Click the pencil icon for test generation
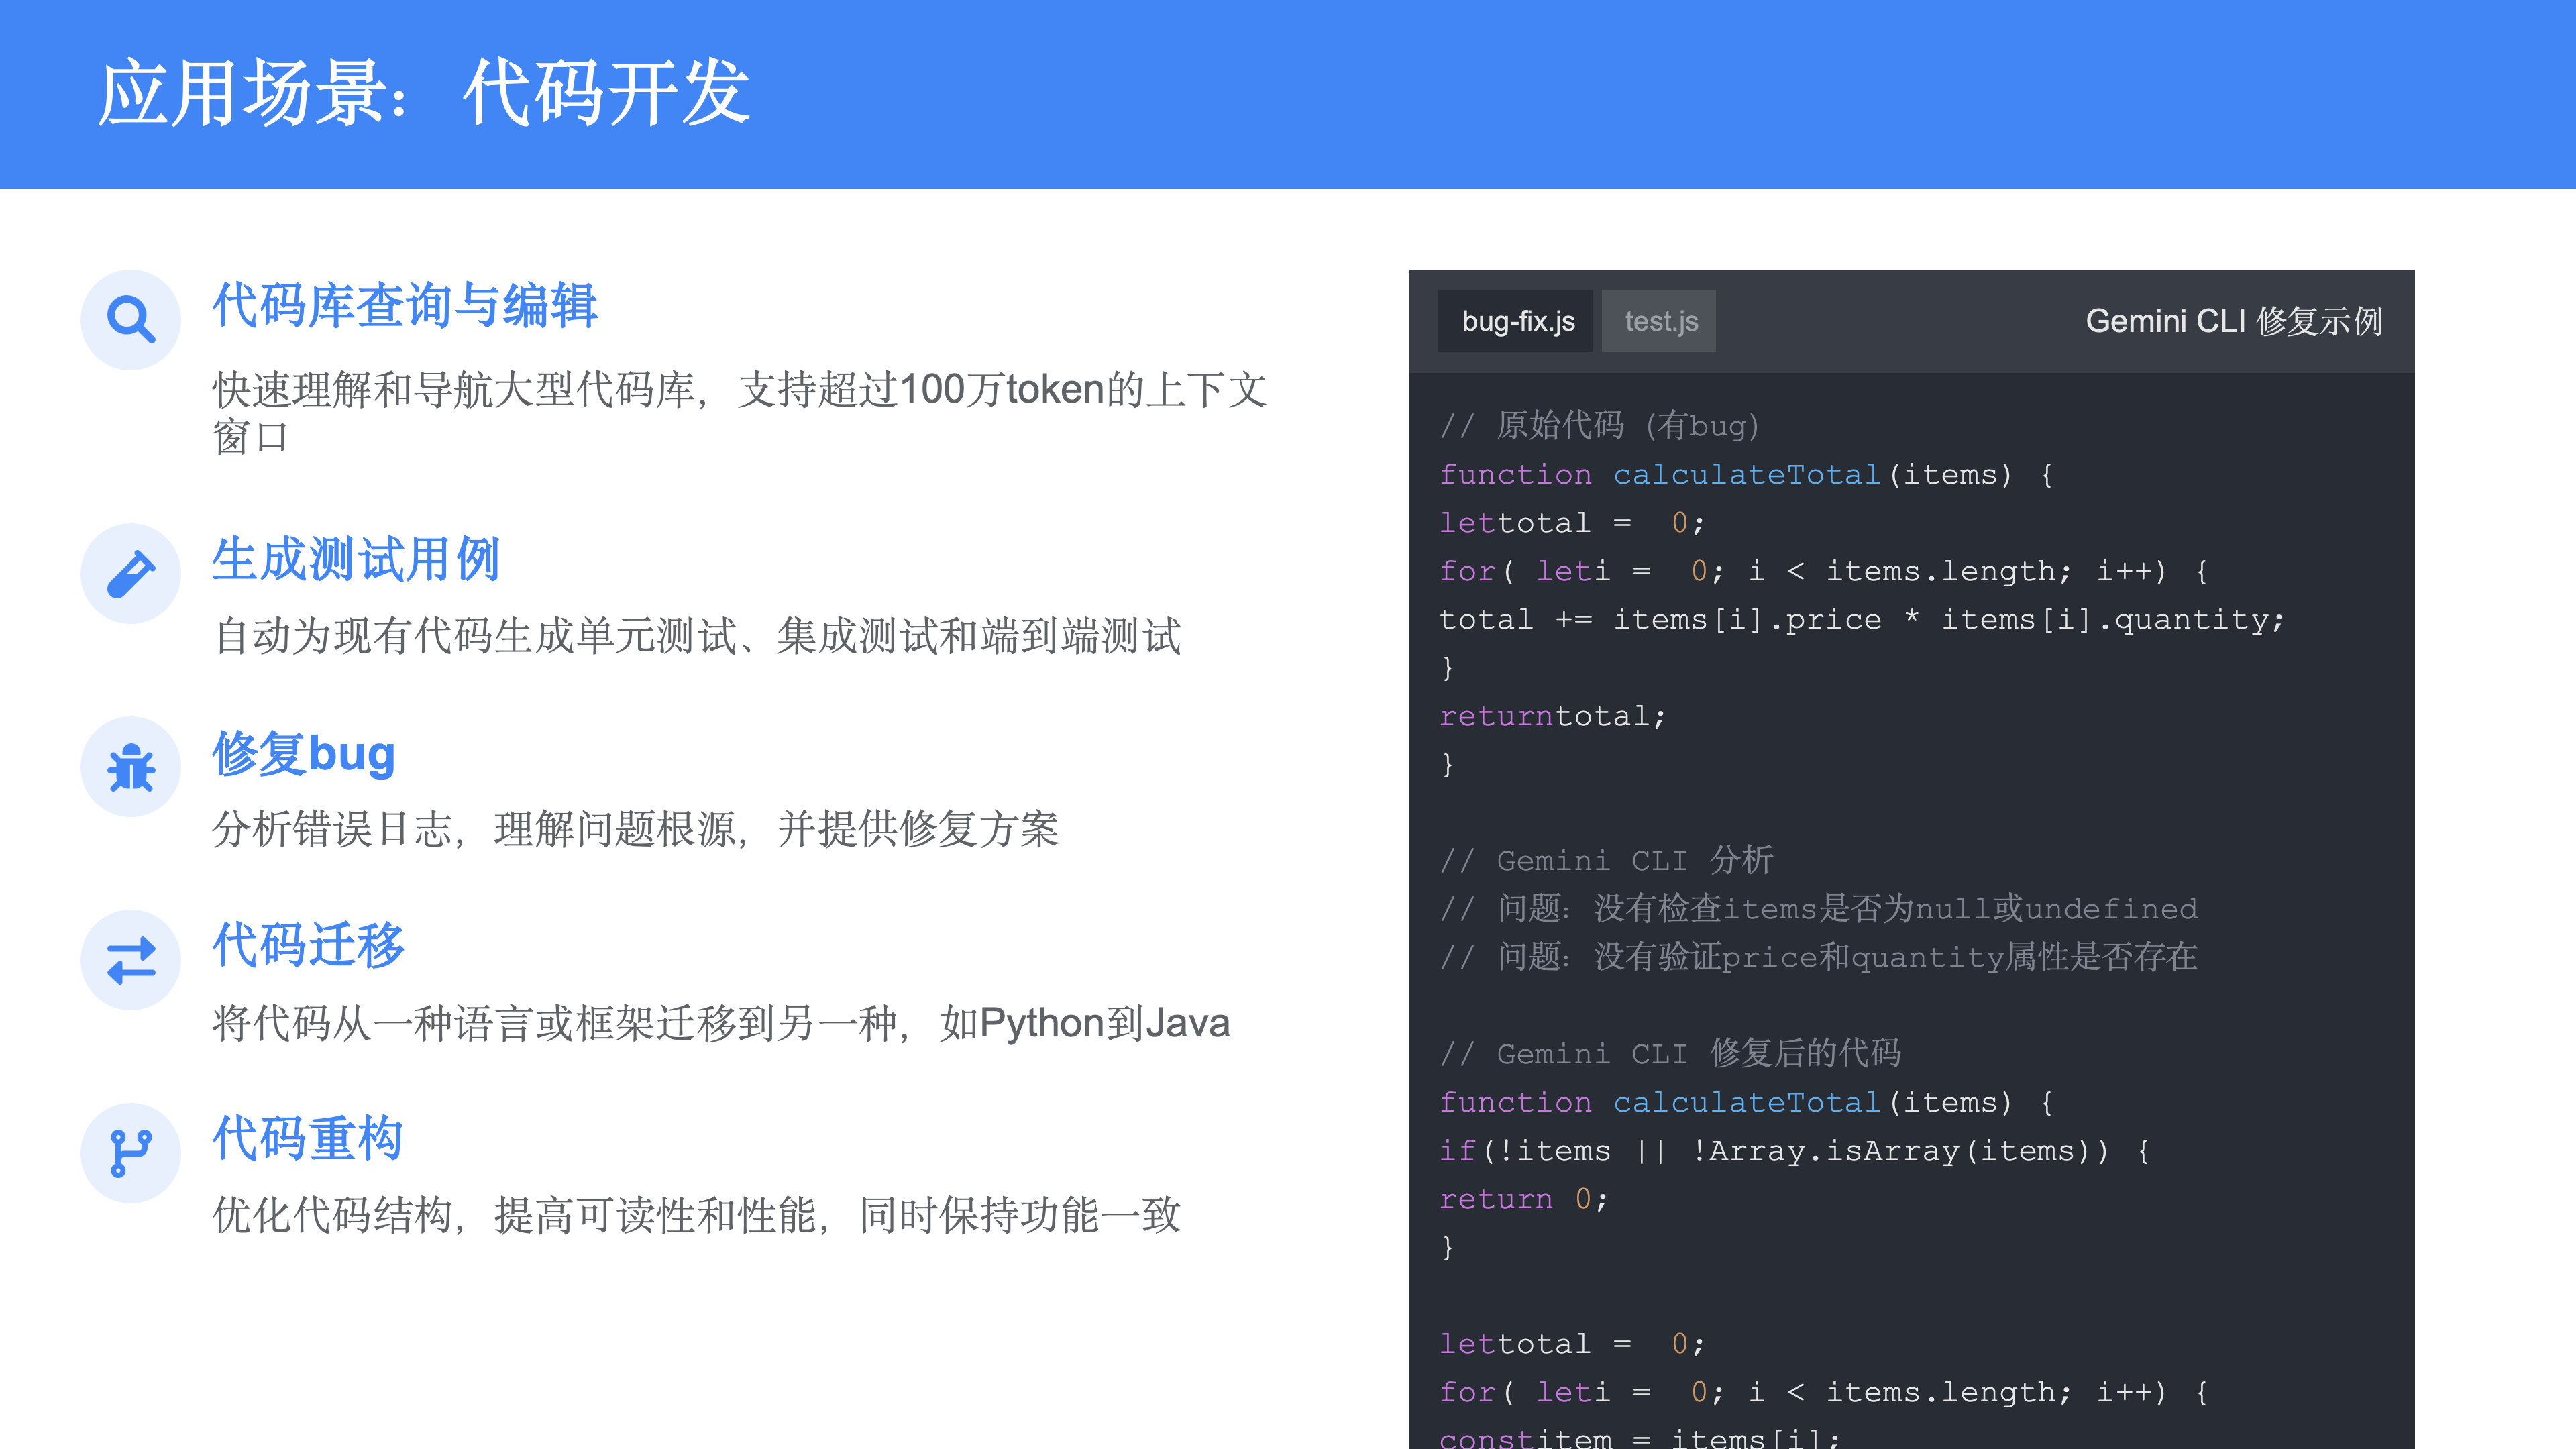The width and height of the screenshot is (2576, 1449). [131, 573]
